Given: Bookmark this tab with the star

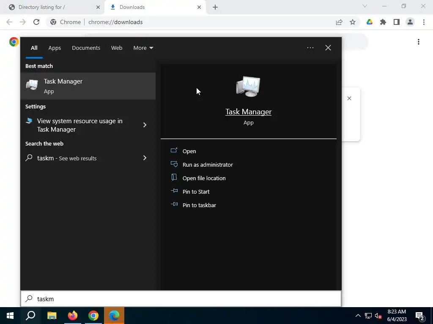Looking at the screenshot, I should pyautogui.click(x=353, y=22).
